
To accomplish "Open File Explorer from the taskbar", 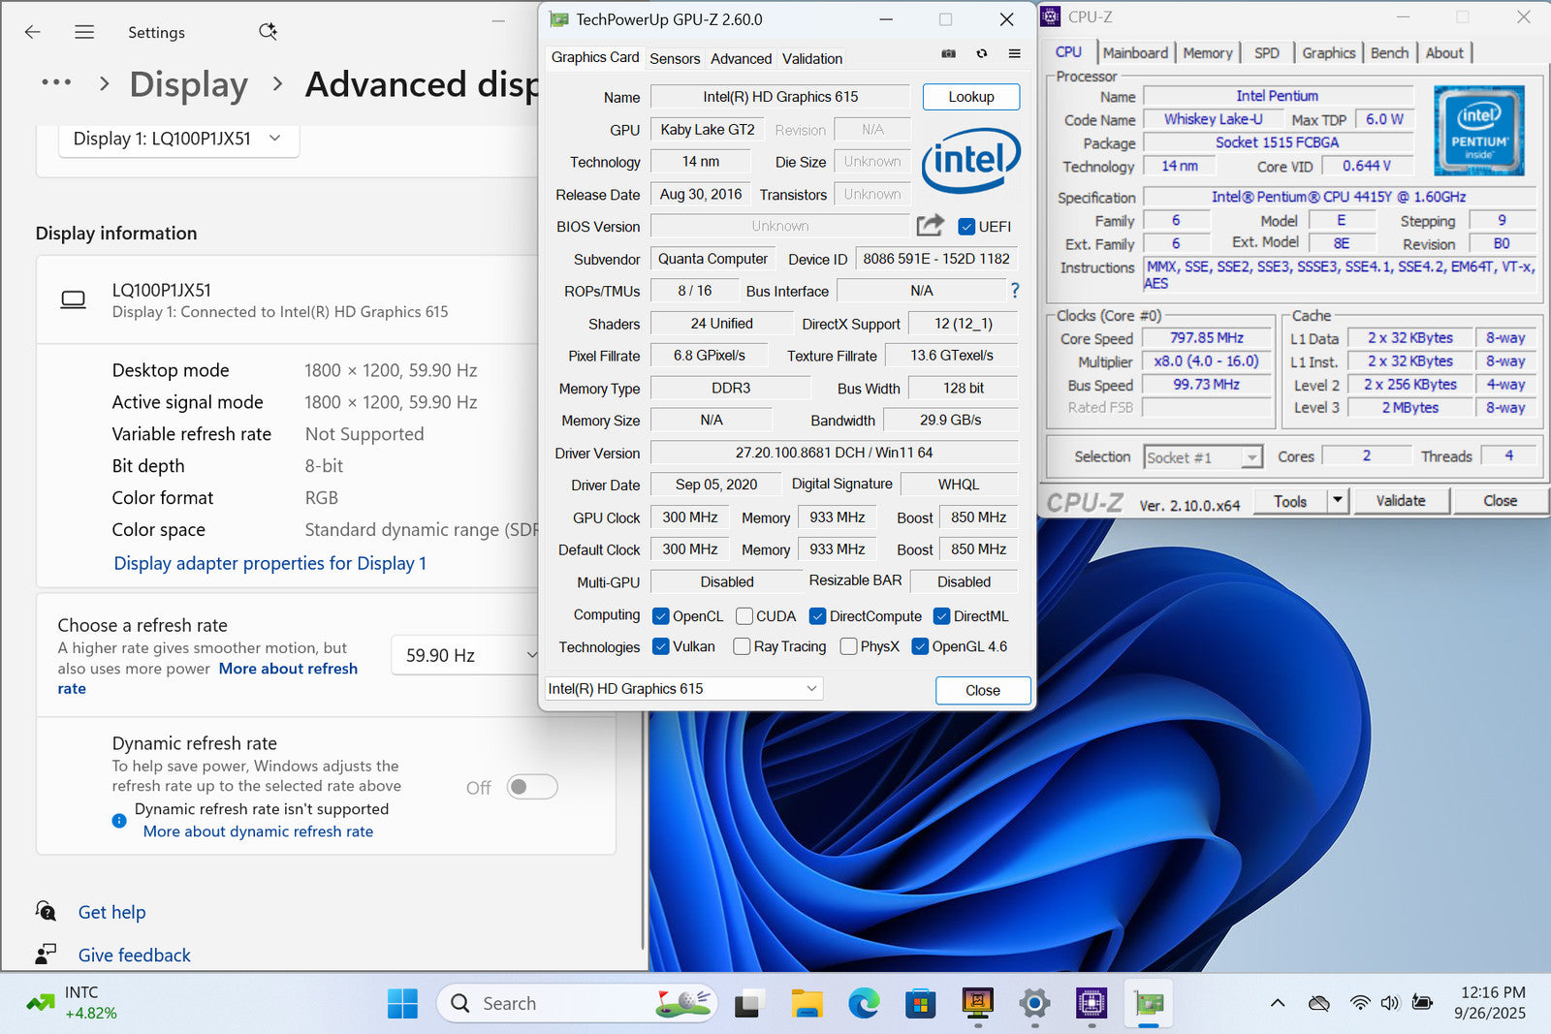I will tap(806, 1003).
